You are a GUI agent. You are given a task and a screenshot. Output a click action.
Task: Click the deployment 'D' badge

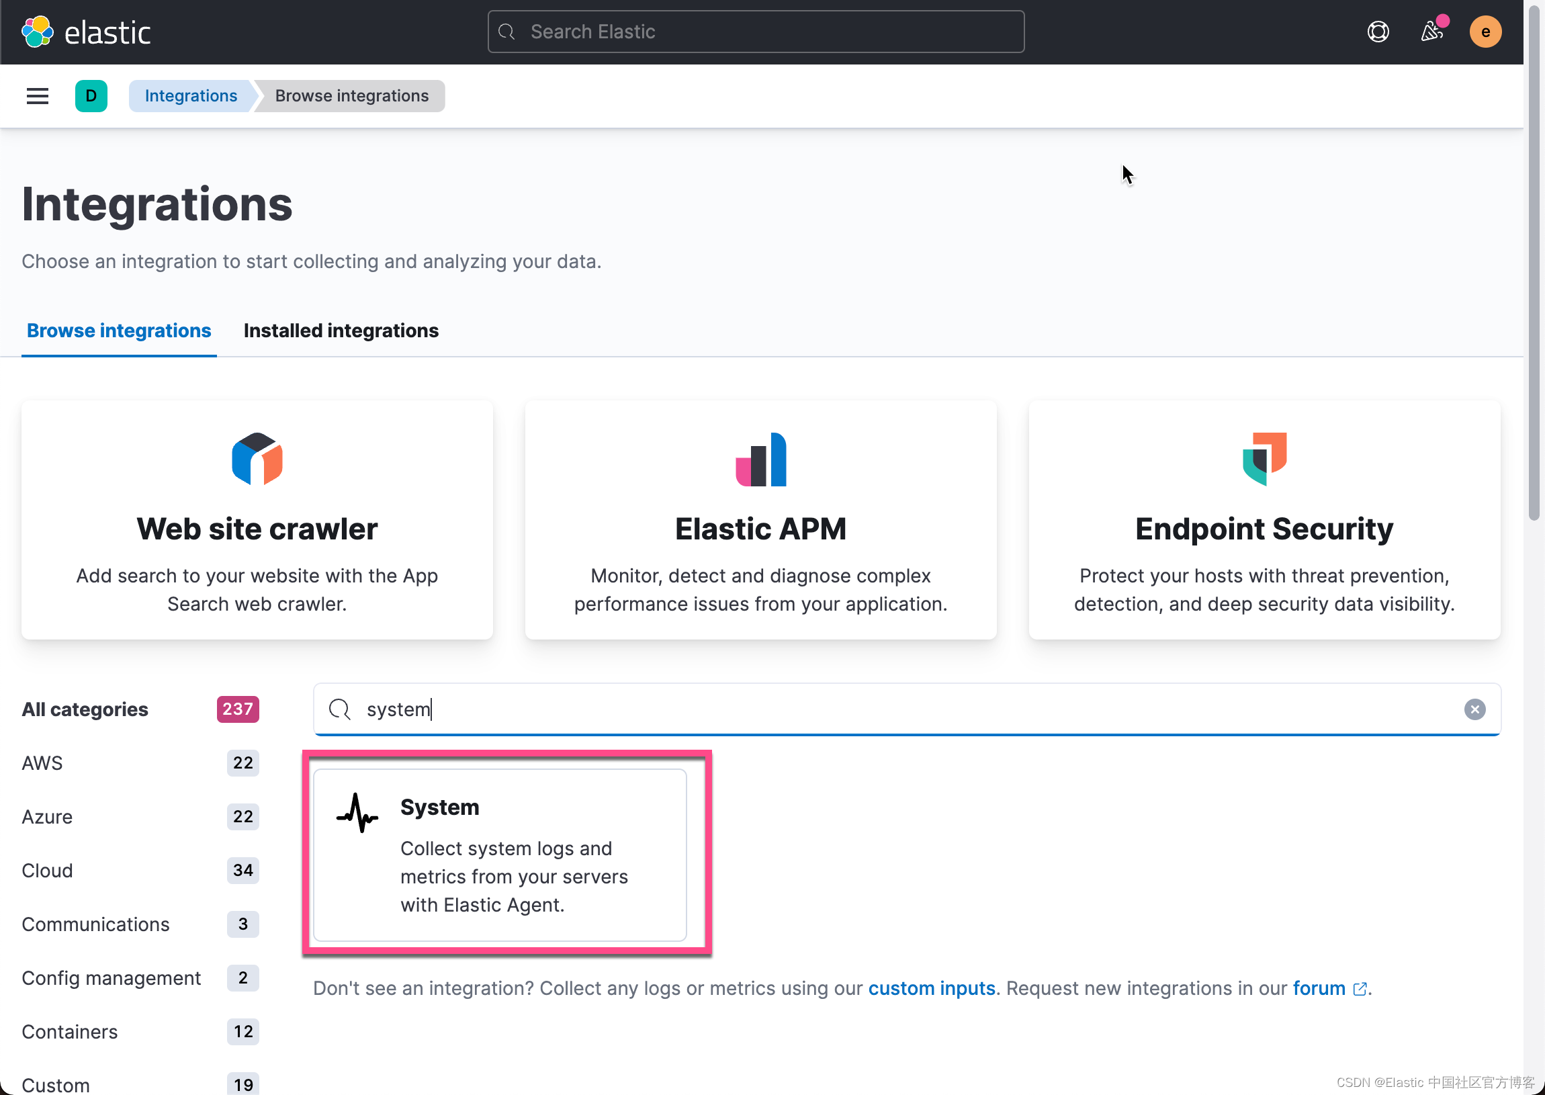[x=91, y=96]
